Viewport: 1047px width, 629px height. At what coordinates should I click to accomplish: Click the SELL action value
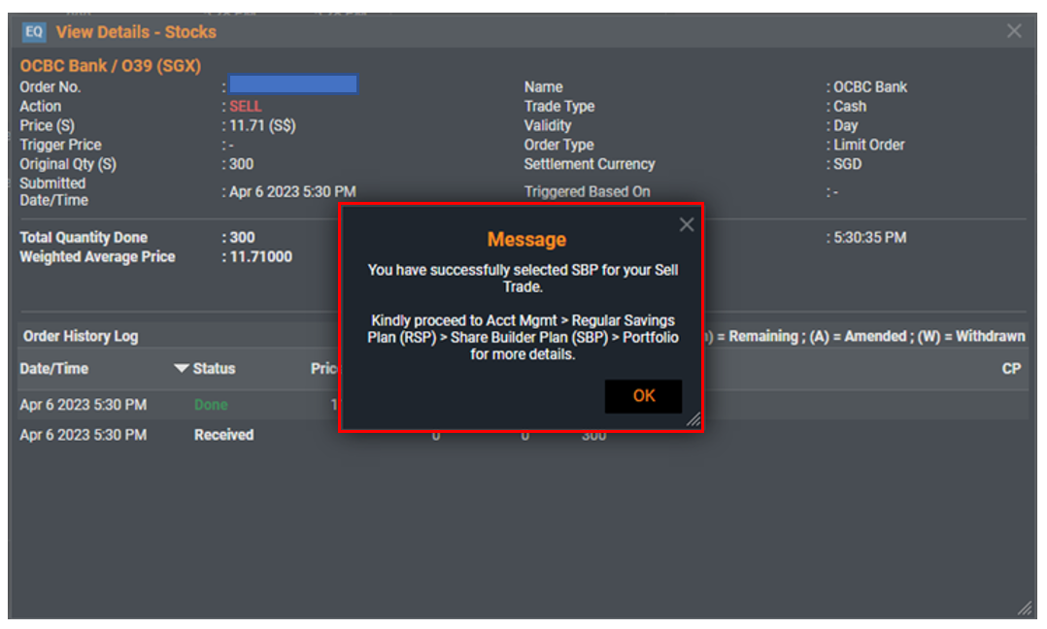click(x=246, y=106)
